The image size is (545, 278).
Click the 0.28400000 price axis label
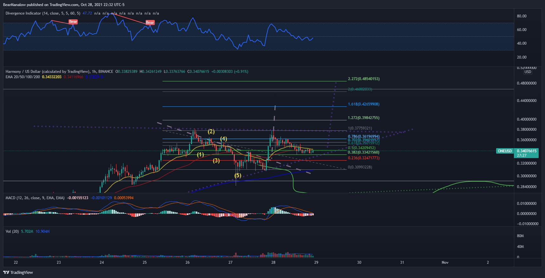click(x=527, y=187)
